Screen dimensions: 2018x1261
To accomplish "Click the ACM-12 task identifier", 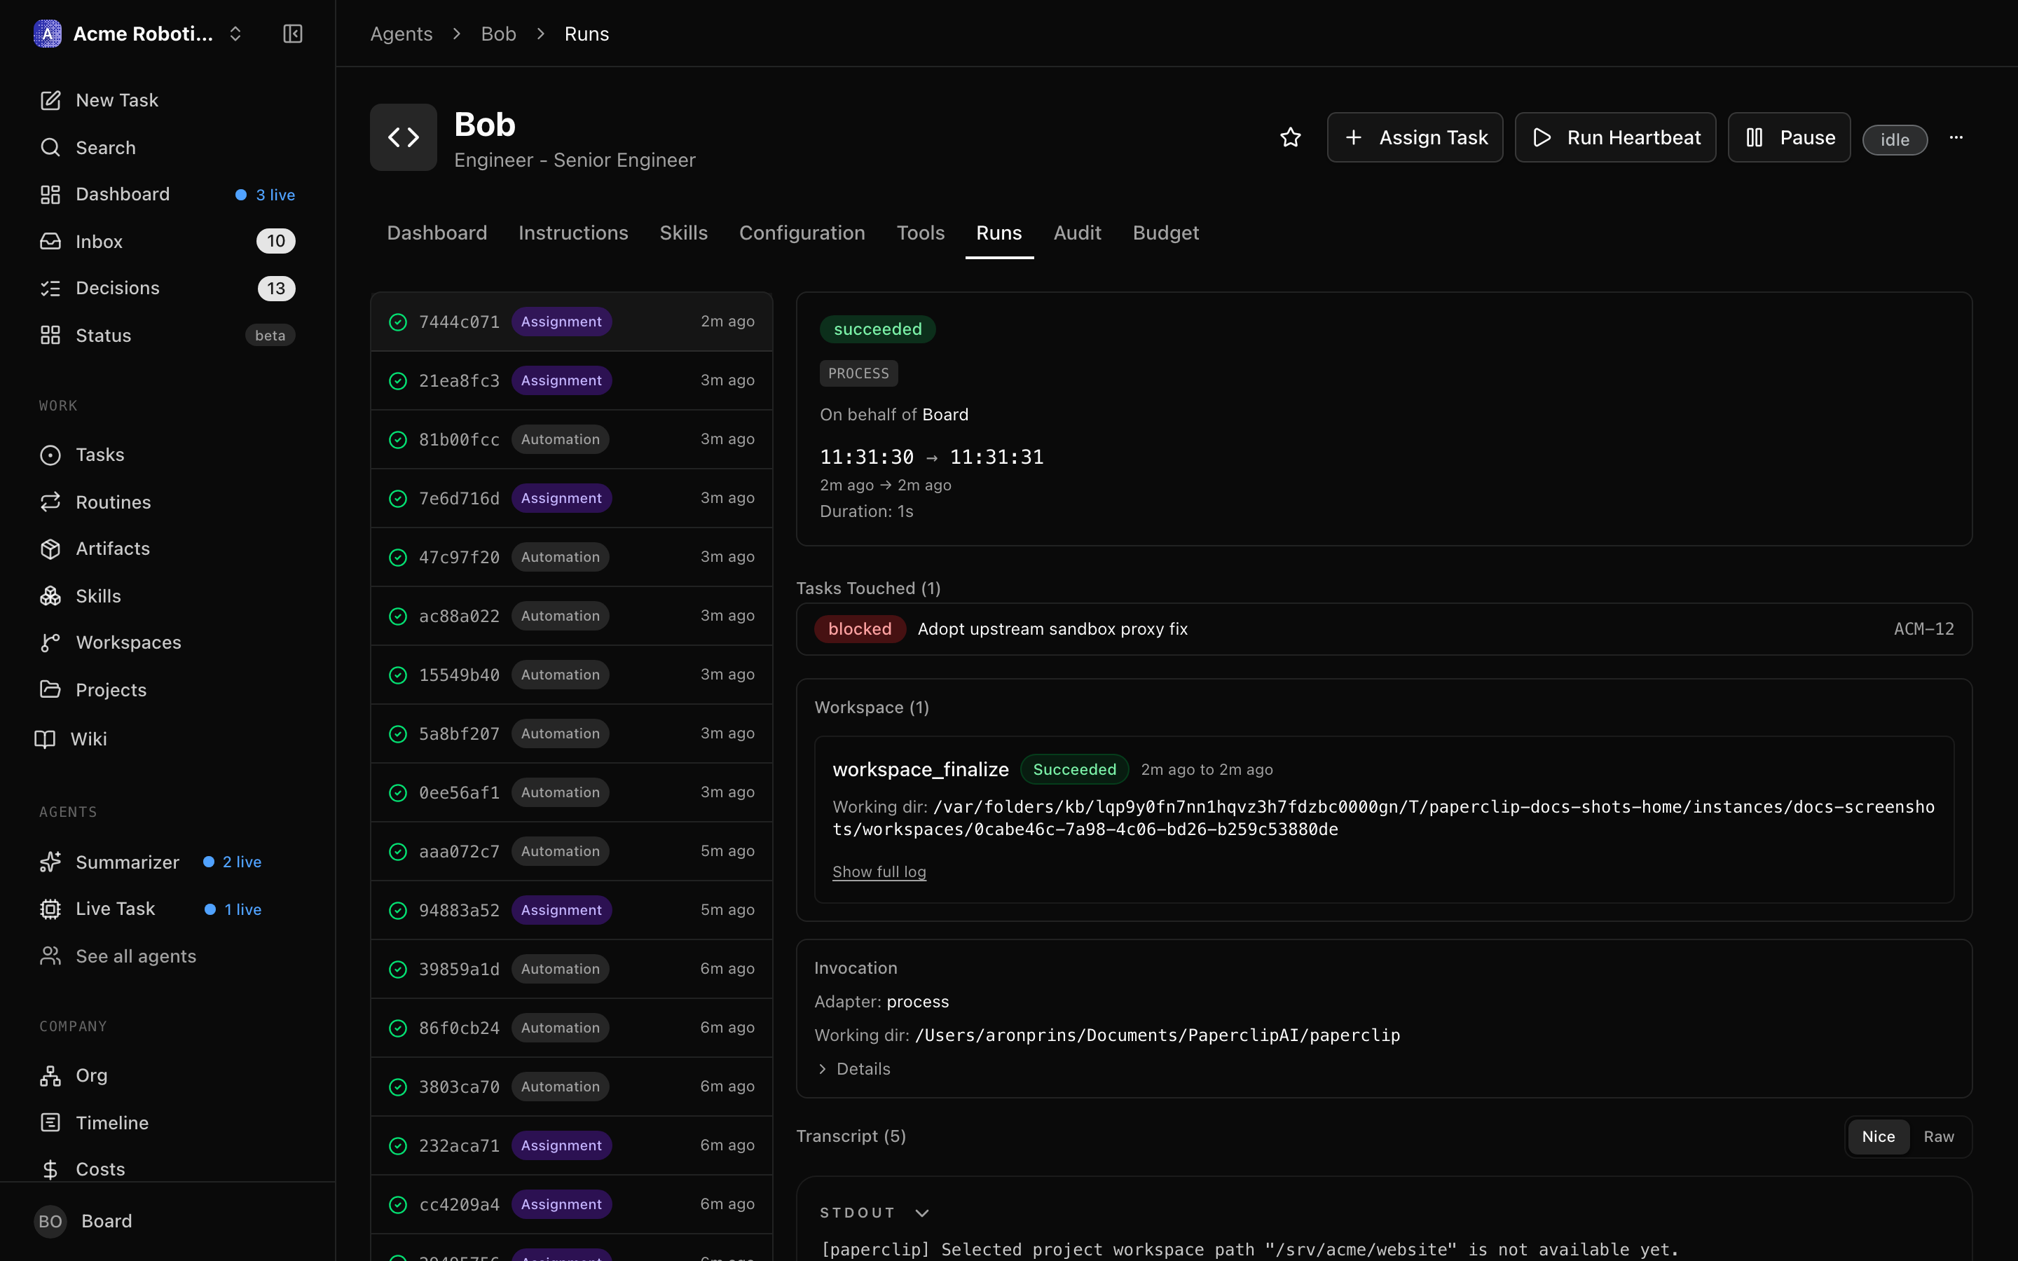I will 1923,629.
